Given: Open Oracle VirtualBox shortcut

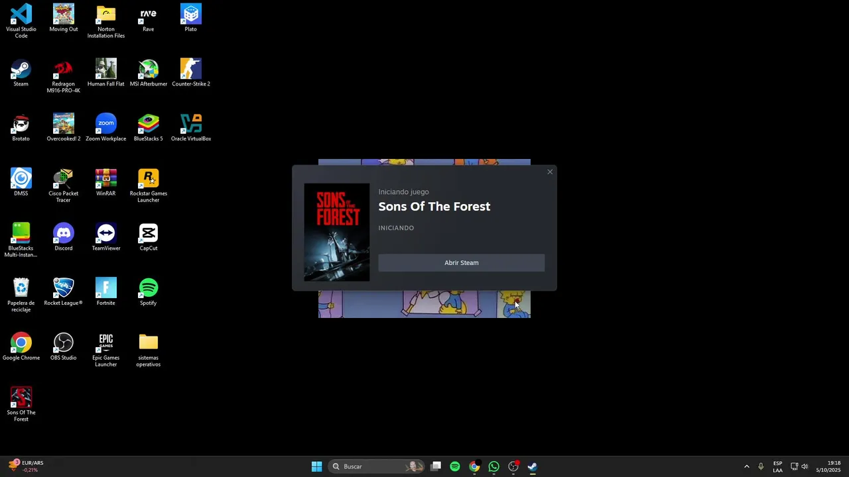Looking at the screenshot, I should click(191, 128).
